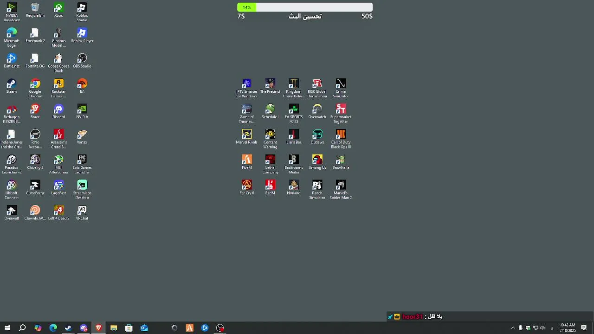Select the Goose Goose Duck icon
Screen dimensions: 594x334
(58, 63)
